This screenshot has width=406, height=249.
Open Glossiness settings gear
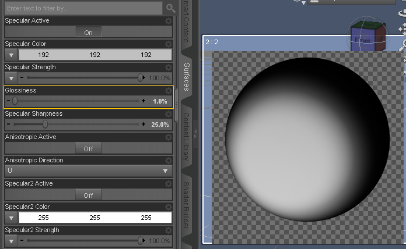[x=169, y=91]
